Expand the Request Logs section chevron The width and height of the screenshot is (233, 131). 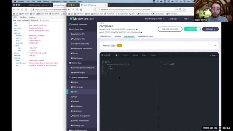[x=215, y=45]
